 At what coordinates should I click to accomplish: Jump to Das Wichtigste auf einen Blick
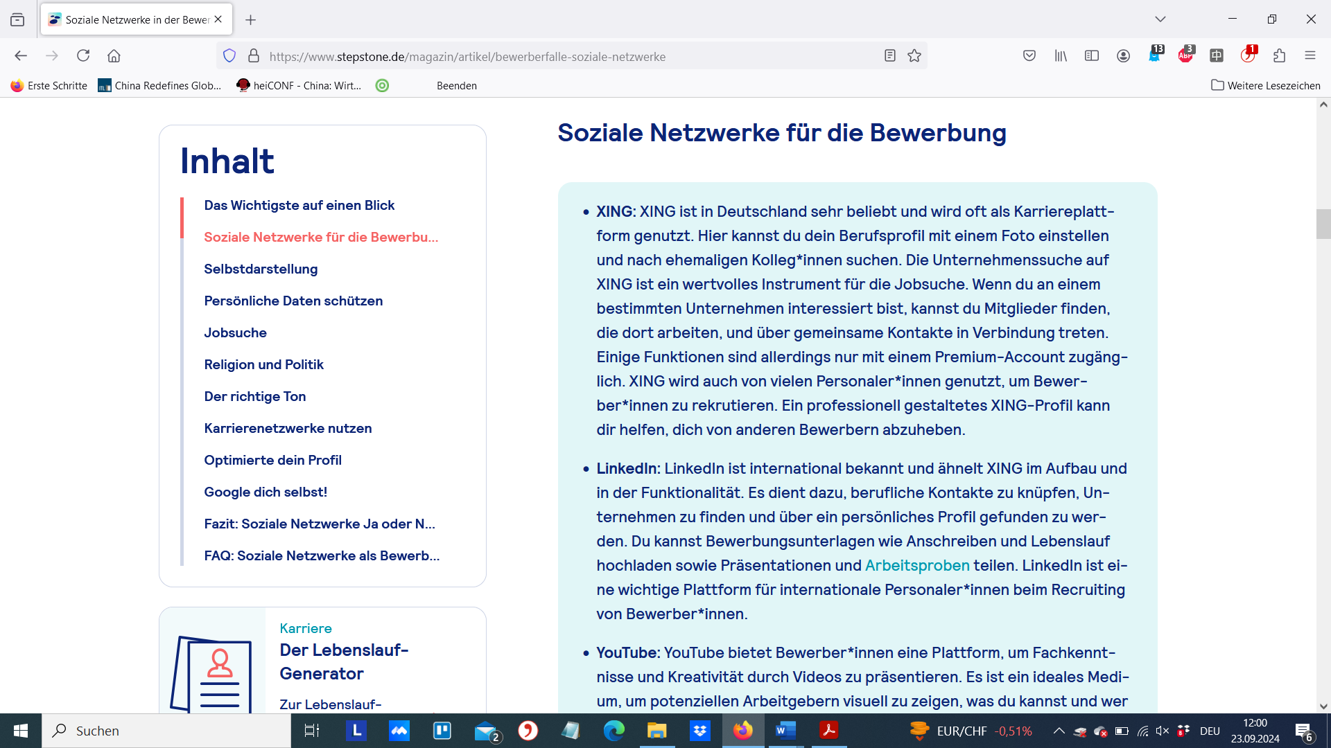(x=299, y=205)
